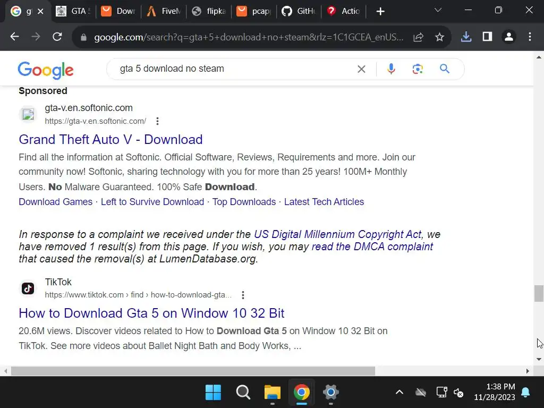Search by image using Lens icon
Viewport: 544px width, 408px height.
click(418, 69)
